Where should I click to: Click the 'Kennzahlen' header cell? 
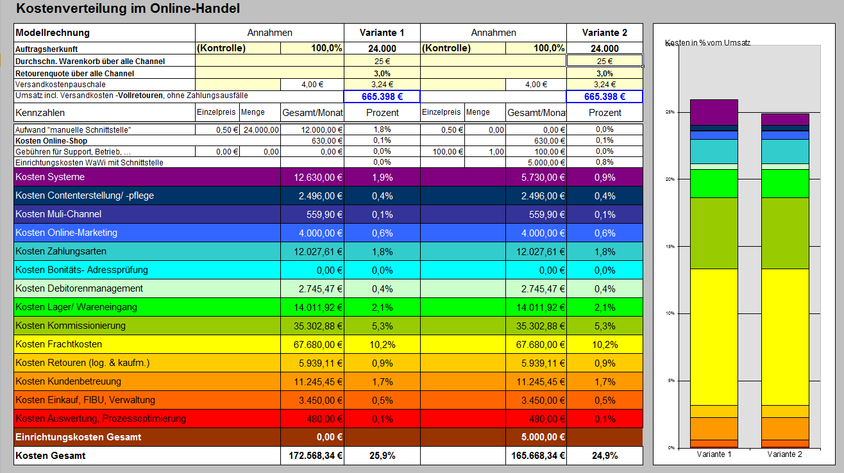(x=105, y=112)
